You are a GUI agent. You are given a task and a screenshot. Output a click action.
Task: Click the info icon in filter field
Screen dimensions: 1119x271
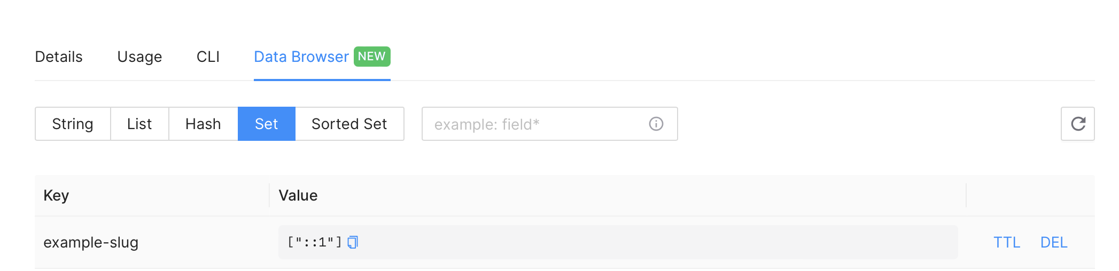656,124
